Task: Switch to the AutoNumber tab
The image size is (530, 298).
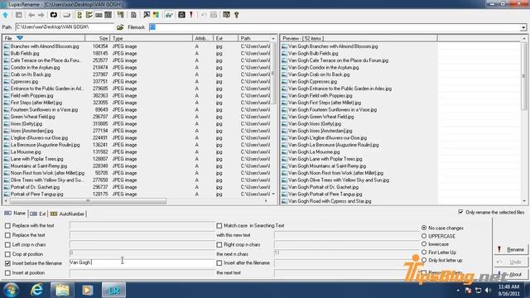Action: (67, 214)
